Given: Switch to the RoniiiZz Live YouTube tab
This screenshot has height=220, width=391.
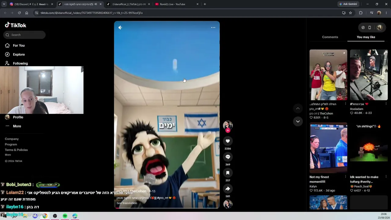Looking at the screenshot, I should pos(177,4).
